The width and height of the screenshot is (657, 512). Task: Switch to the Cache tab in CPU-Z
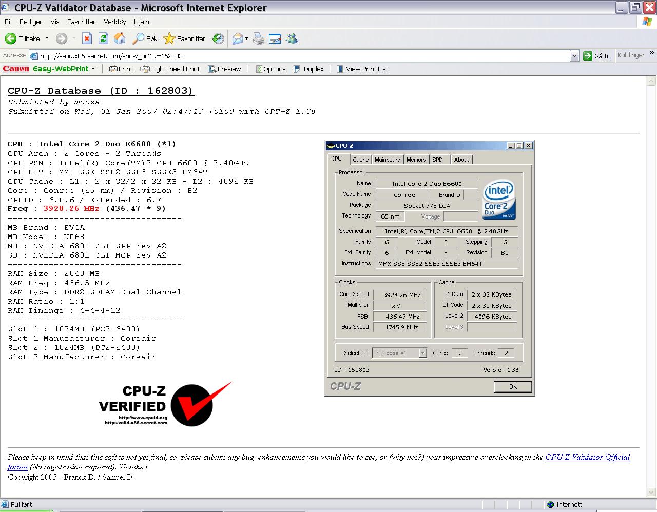tap(361, 160)
